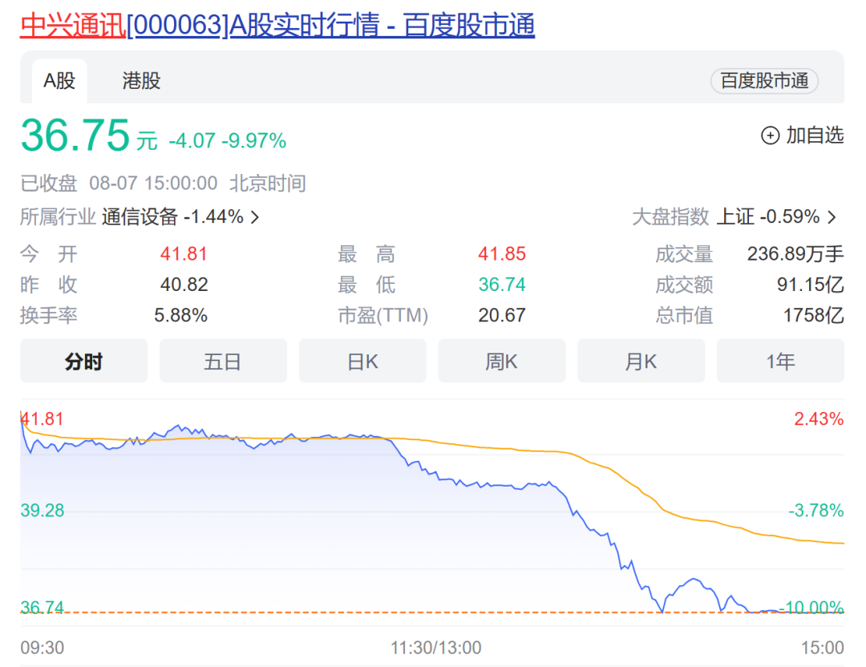Screen dimensions: 866x667
Task: Click the 成交量 label
Action: (684, 254)
